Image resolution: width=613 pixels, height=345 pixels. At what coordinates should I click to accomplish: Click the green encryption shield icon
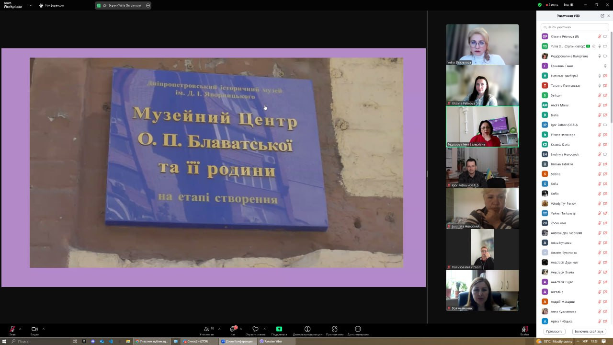[x=540, y=5]
